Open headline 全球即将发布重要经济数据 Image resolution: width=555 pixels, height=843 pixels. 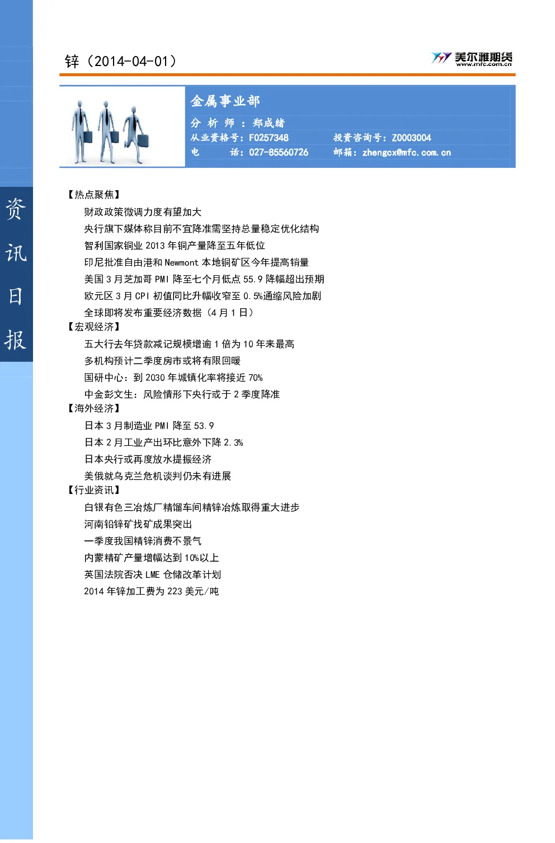click(170, 313)
